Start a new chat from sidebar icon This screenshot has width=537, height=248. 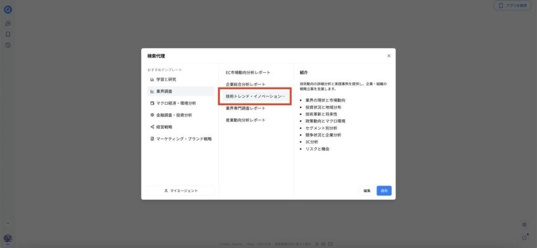pos(8,23)
